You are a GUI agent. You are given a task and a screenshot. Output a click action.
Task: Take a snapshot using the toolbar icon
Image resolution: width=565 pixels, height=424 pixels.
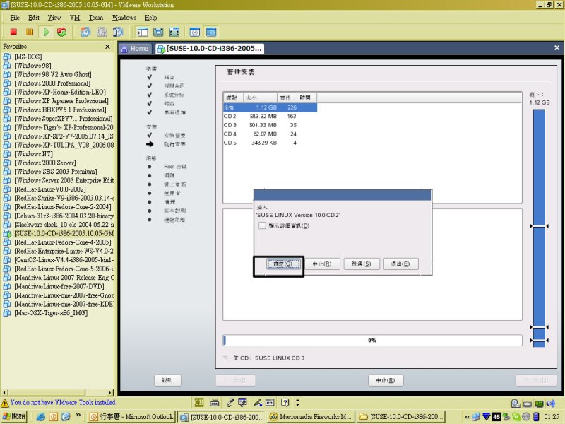(x=85, y=32)
